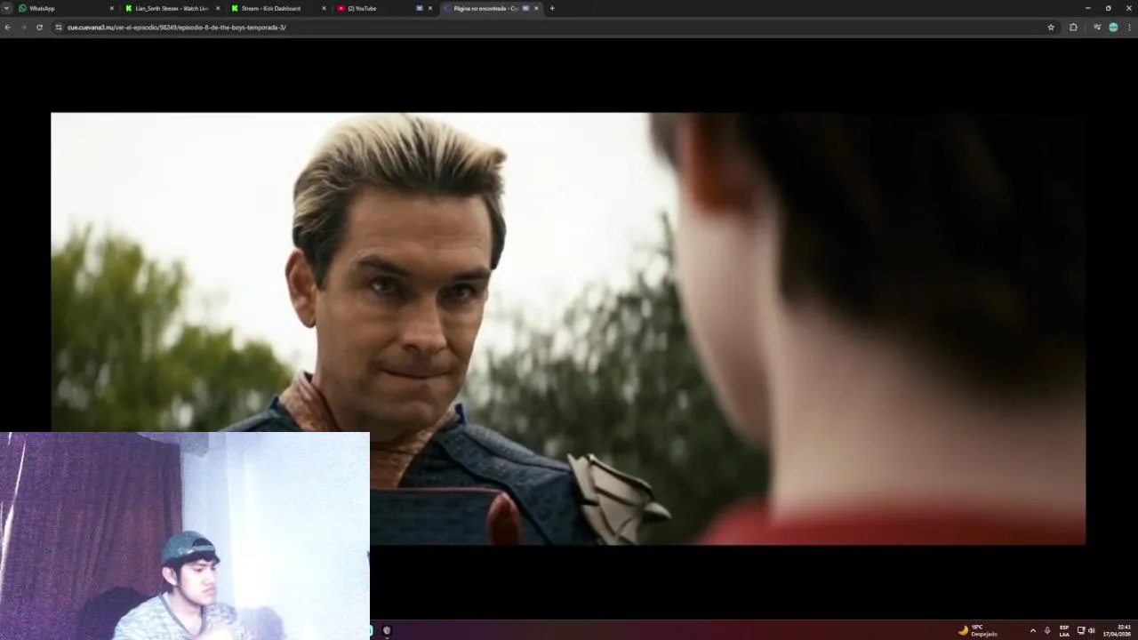1138x640 pixels.
Task: Open the Chrome three-dot menu
Action: click(1130, 28)
